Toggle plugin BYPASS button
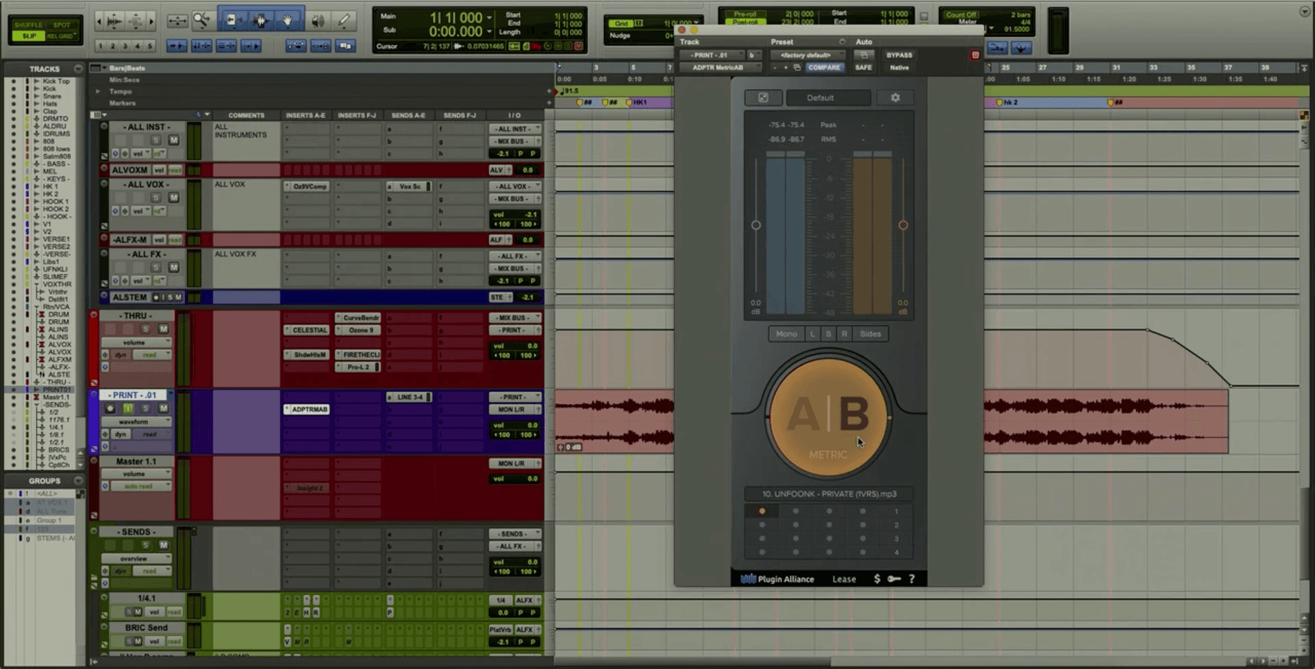Viewport: 1315px width, 669px height. [899, 55]
